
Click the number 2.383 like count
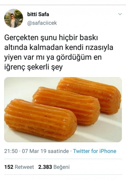point(45,167)
